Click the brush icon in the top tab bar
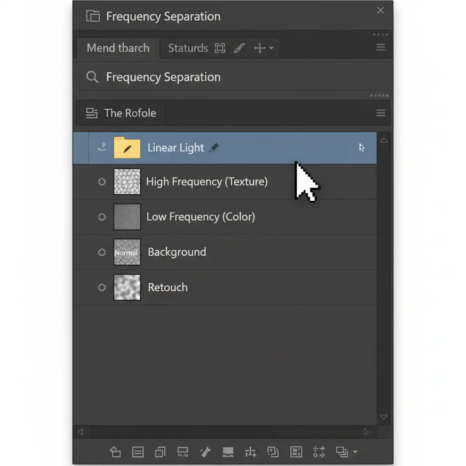Viewport: 466px width, 466px height. click(x=239, y=48)
